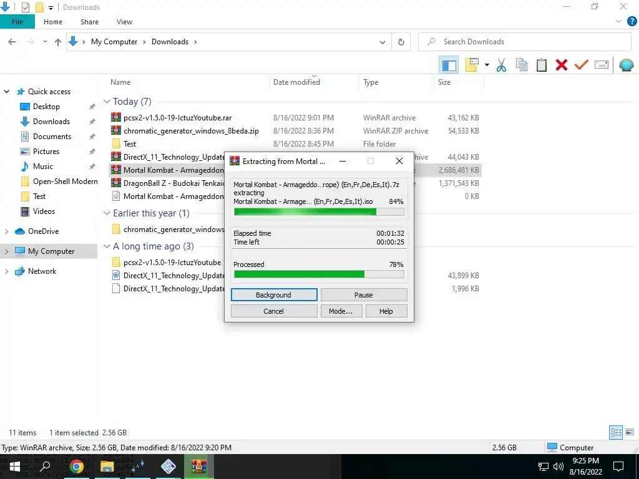Open taskbar Search magnifier icon
639x479 pixels.
45,467
